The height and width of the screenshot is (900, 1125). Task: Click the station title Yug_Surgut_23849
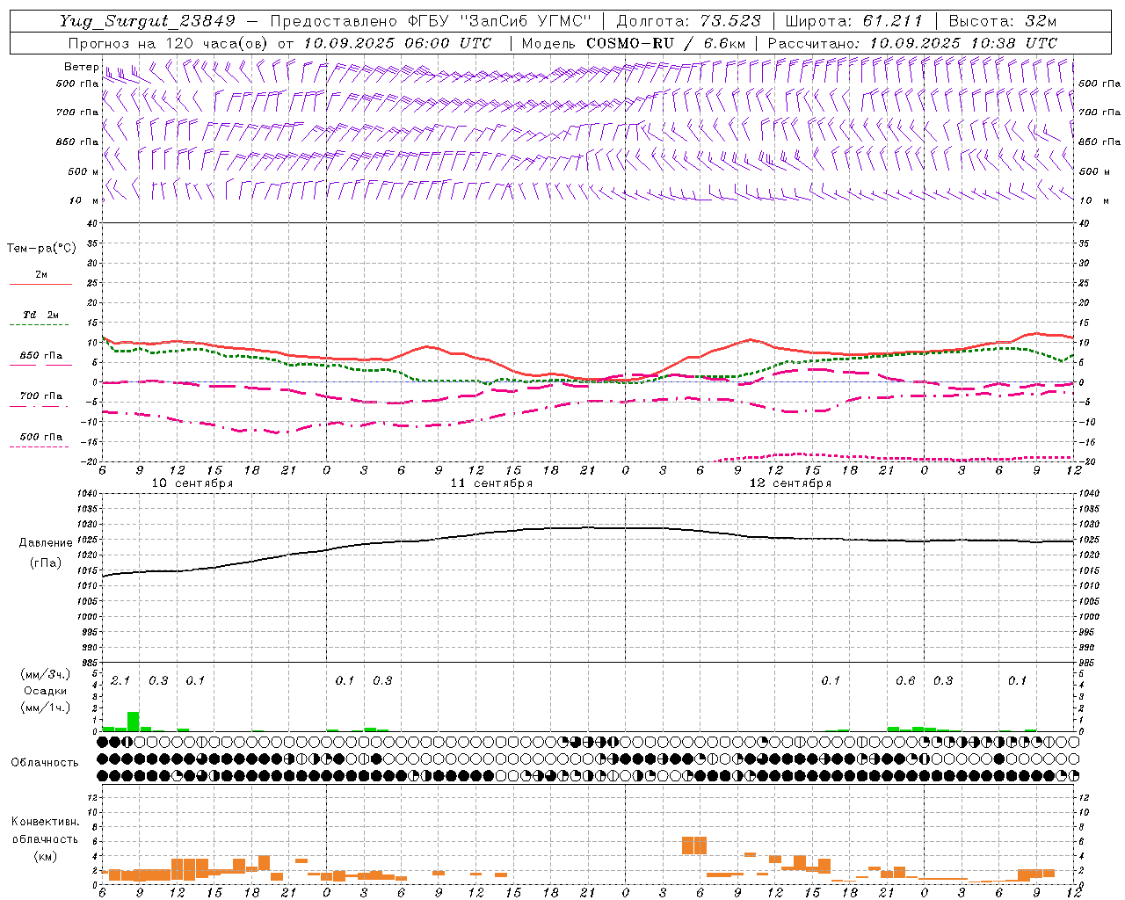[148, 21]
